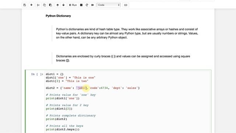Screen dimensions: 236x133
Task: Restart the kernel with circular arrow icon
Action: pyautogui.click(x=87, y=5)
